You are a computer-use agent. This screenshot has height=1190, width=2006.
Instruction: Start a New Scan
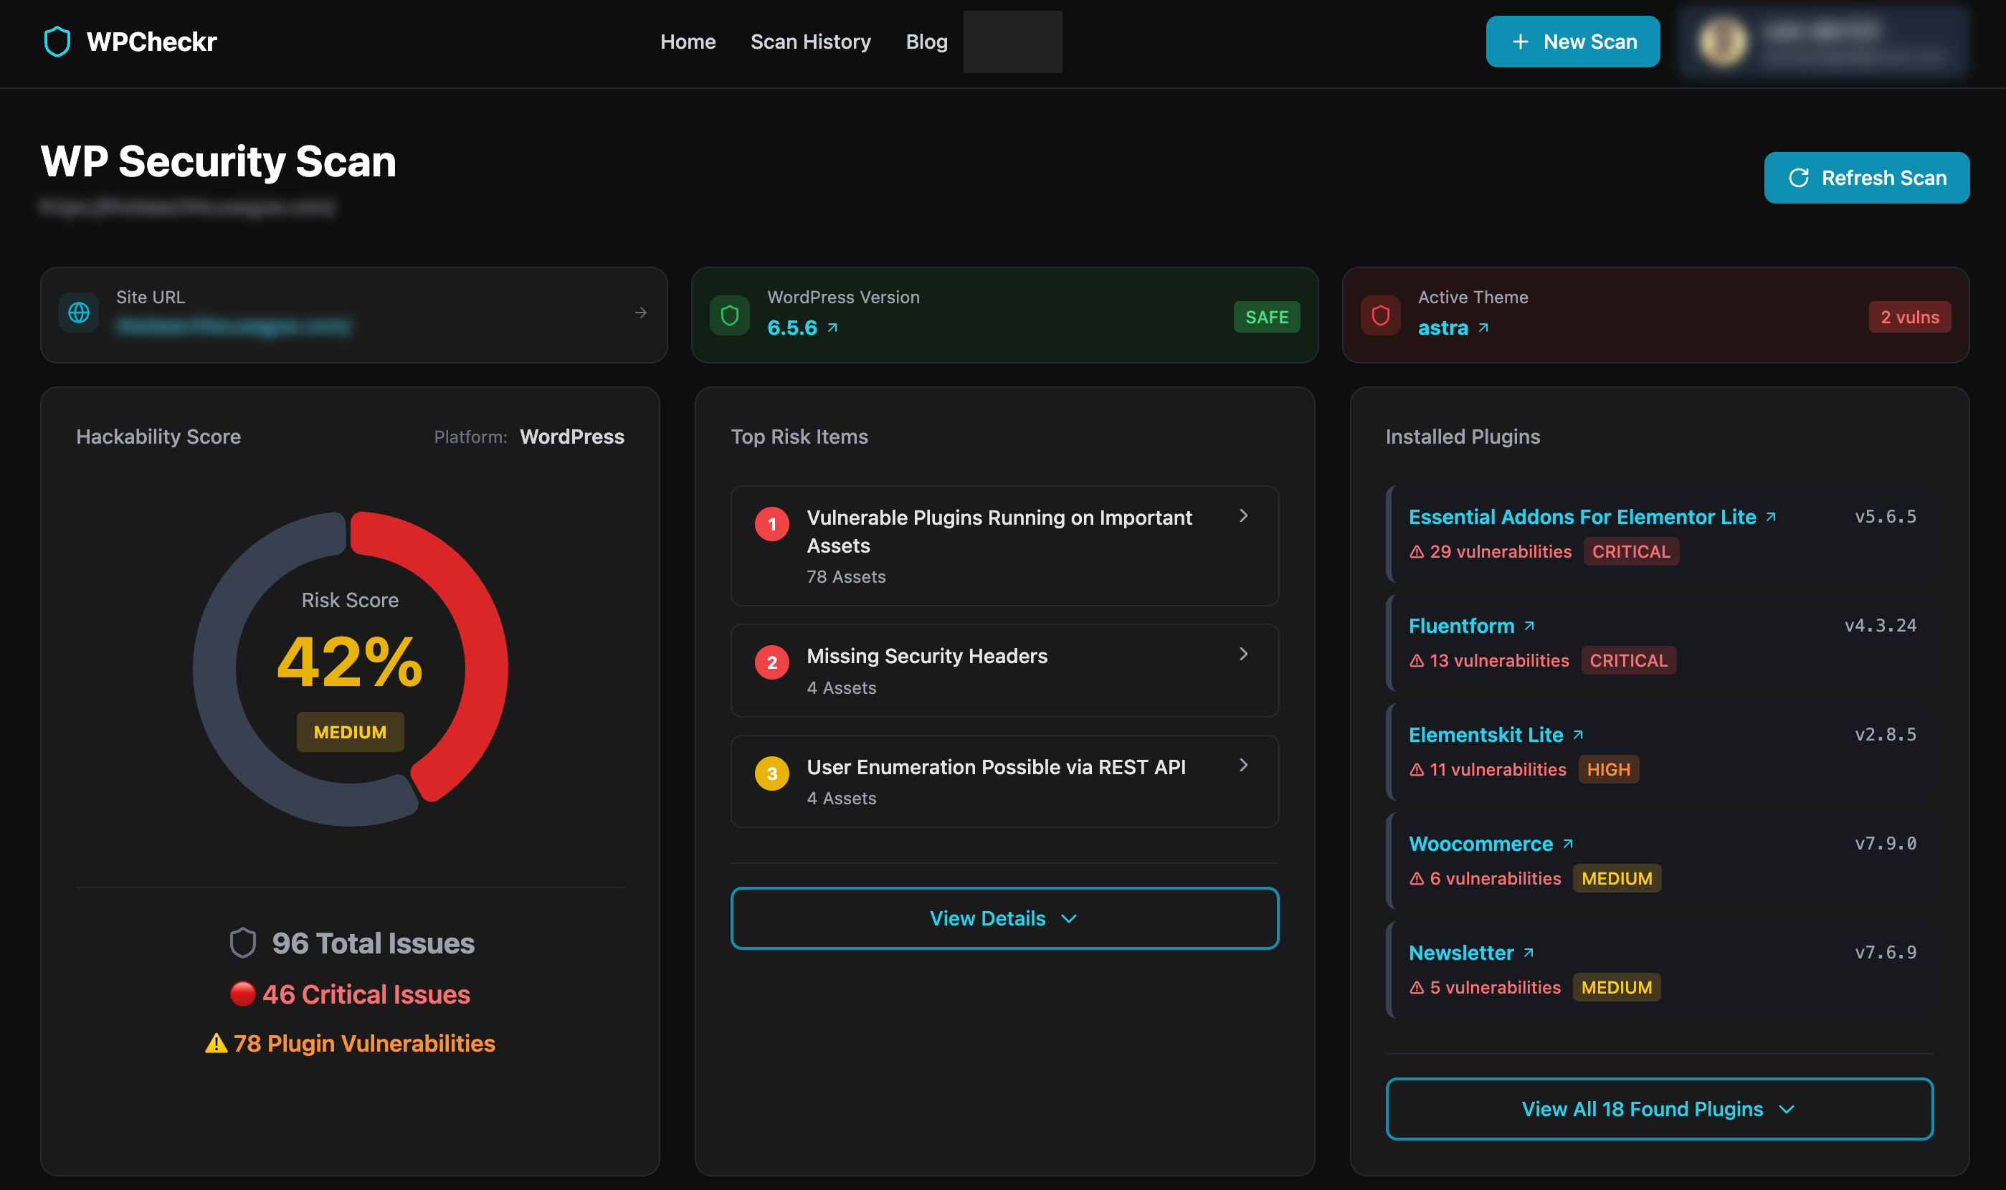click(x=1572, y=41)
